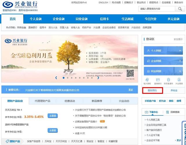
Task: Switch to 优惠活动 tab
Action: click(70, 101)
